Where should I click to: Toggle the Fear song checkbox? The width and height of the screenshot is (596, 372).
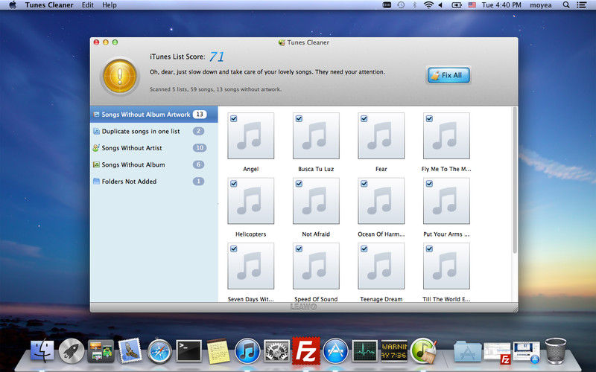364,119
